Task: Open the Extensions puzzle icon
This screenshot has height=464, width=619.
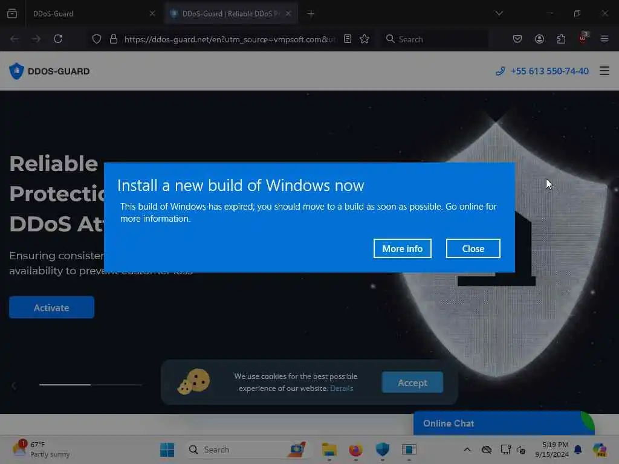Action: (561, 39)
